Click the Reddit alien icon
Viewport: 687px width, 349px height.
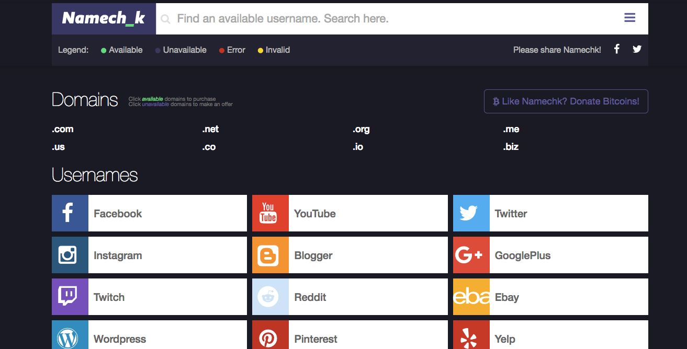tap(271, 297)
